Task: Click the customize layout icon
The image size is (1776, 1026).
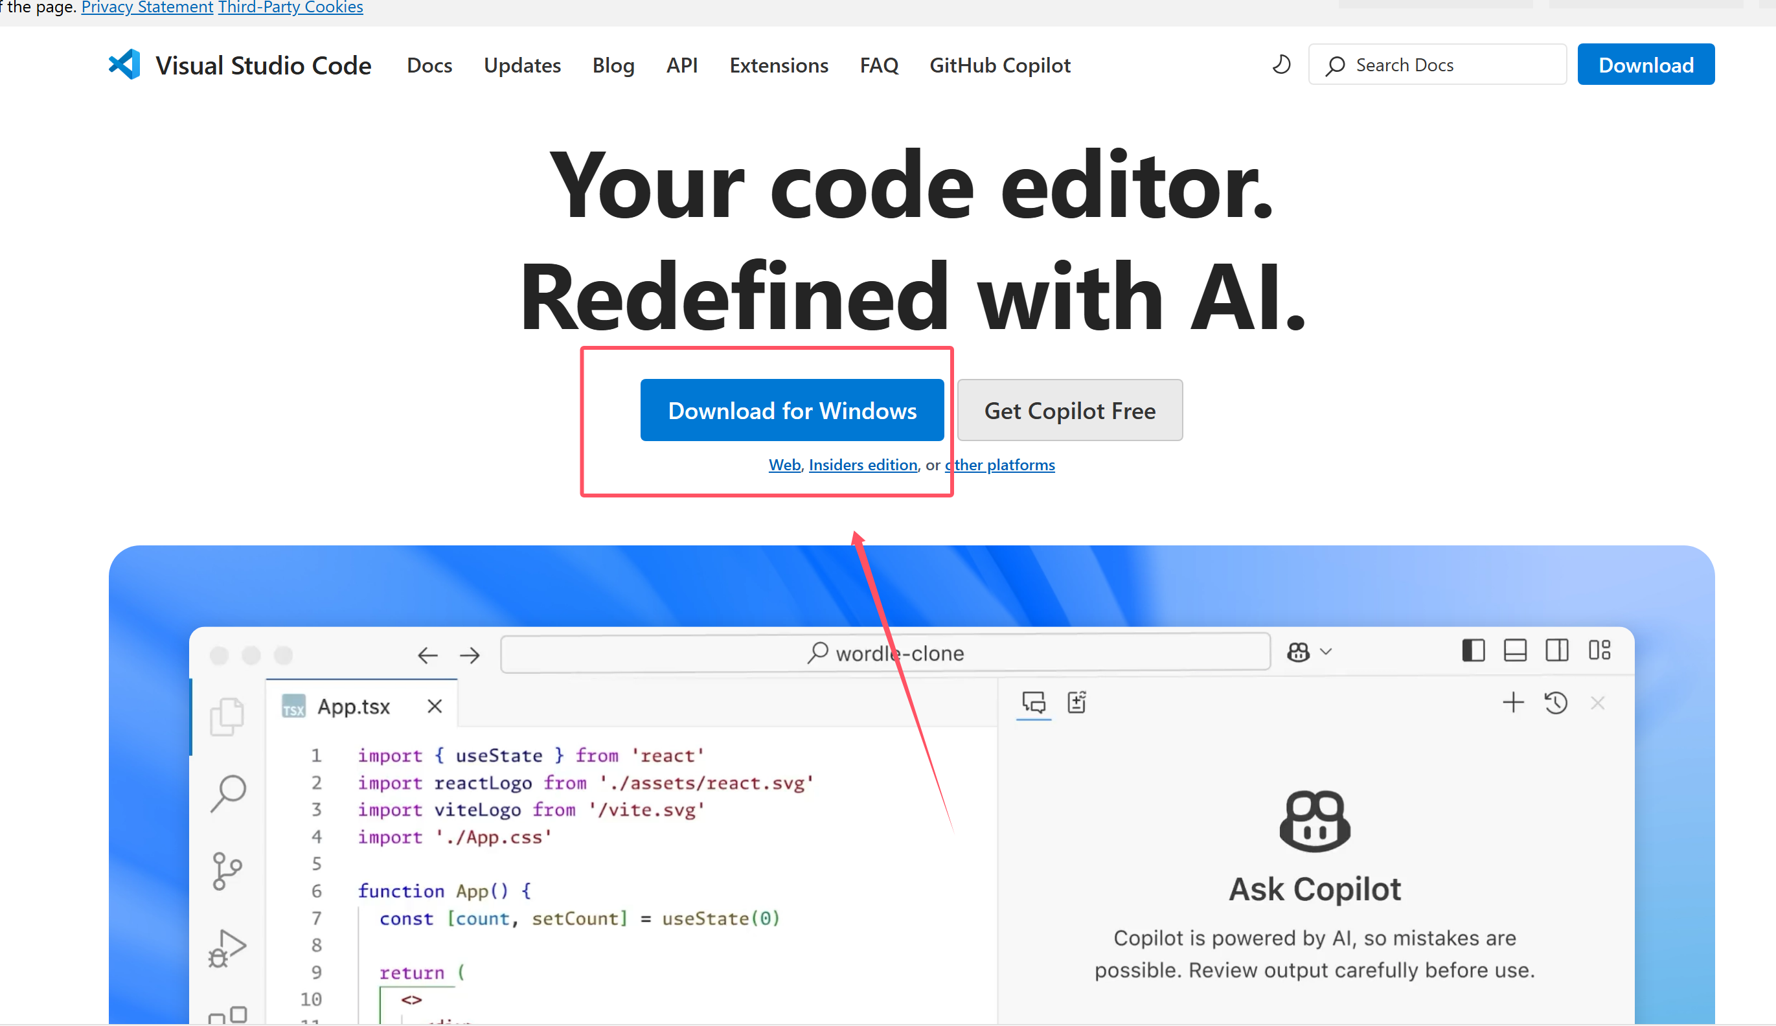Action: pos(1599,650)
